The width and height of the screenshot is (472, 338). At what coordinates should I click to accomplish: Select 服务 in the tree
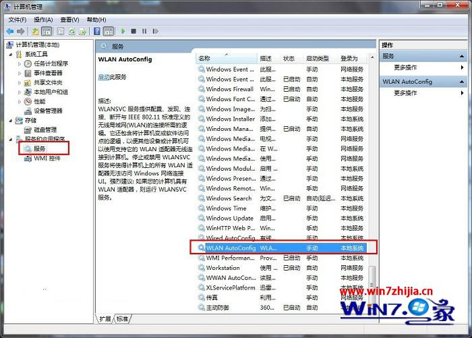pyautogui.click(x=39, y=148)
